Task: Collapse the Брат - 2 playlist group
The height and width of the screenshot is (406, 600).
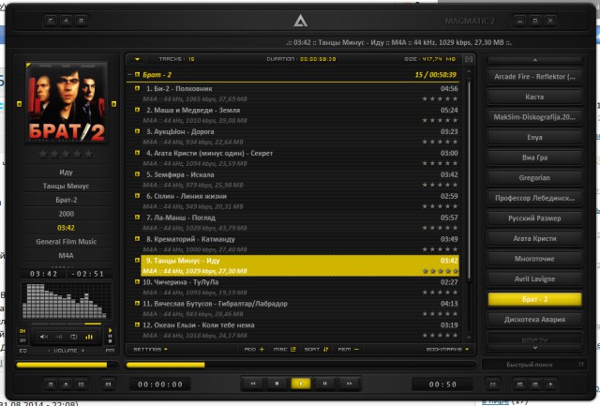Action: [x=129, y=75]
